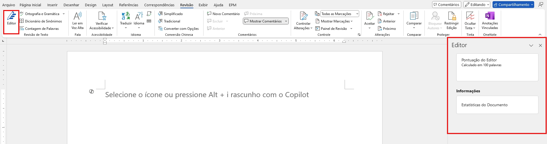
Task: Click the Copilot draft placeholder text
Action: 207,95
